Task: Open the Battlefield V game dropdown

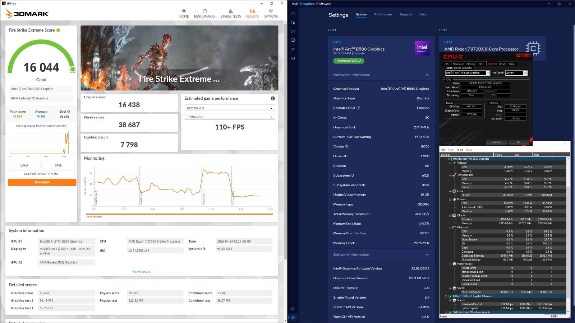Action: 229,108
